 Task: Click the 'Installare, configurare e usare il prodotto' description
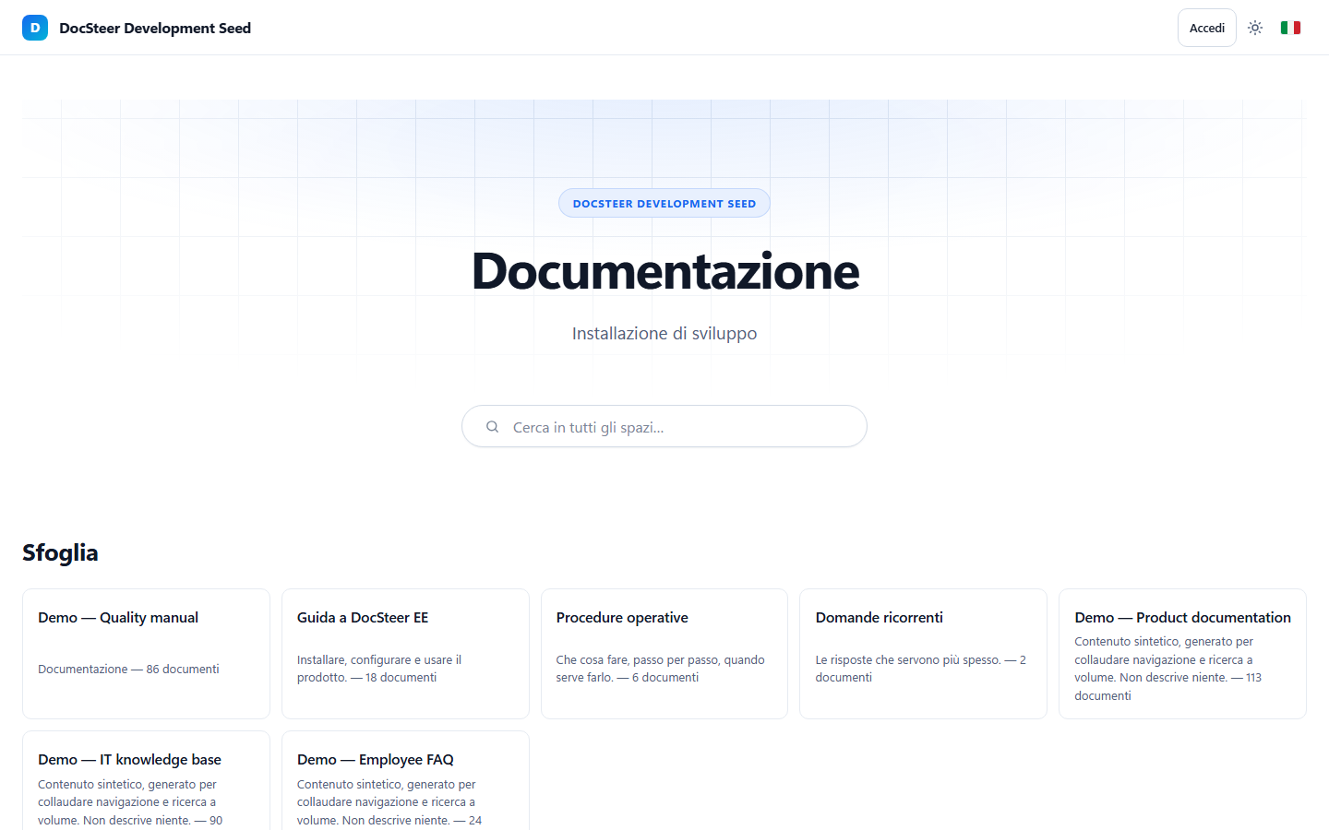(x=379, y=669)
